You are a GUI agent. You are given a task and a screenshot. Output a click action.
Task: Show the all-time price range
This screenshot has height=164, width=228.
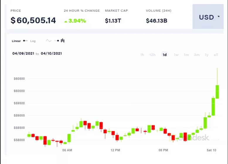tap(216, 55)
